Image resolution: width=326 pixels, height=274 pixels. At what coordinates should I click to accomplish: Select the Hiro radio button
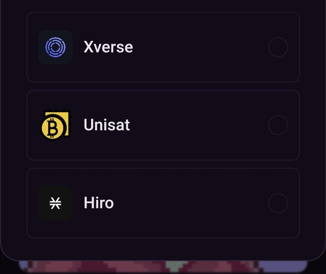(x=278, y=203)
